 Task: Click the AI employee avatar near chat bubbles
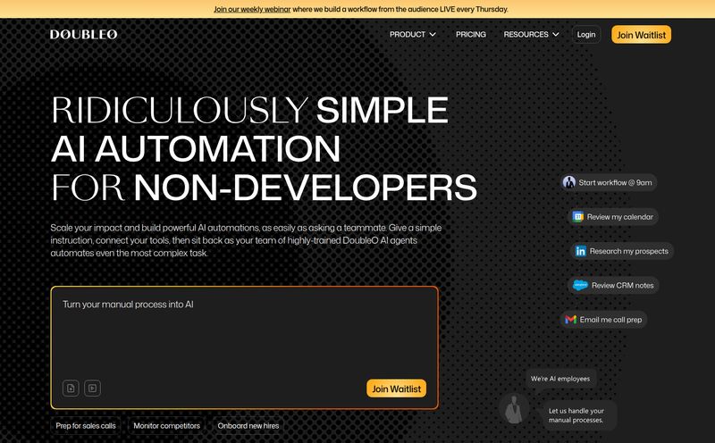click(x=515, y=409)
